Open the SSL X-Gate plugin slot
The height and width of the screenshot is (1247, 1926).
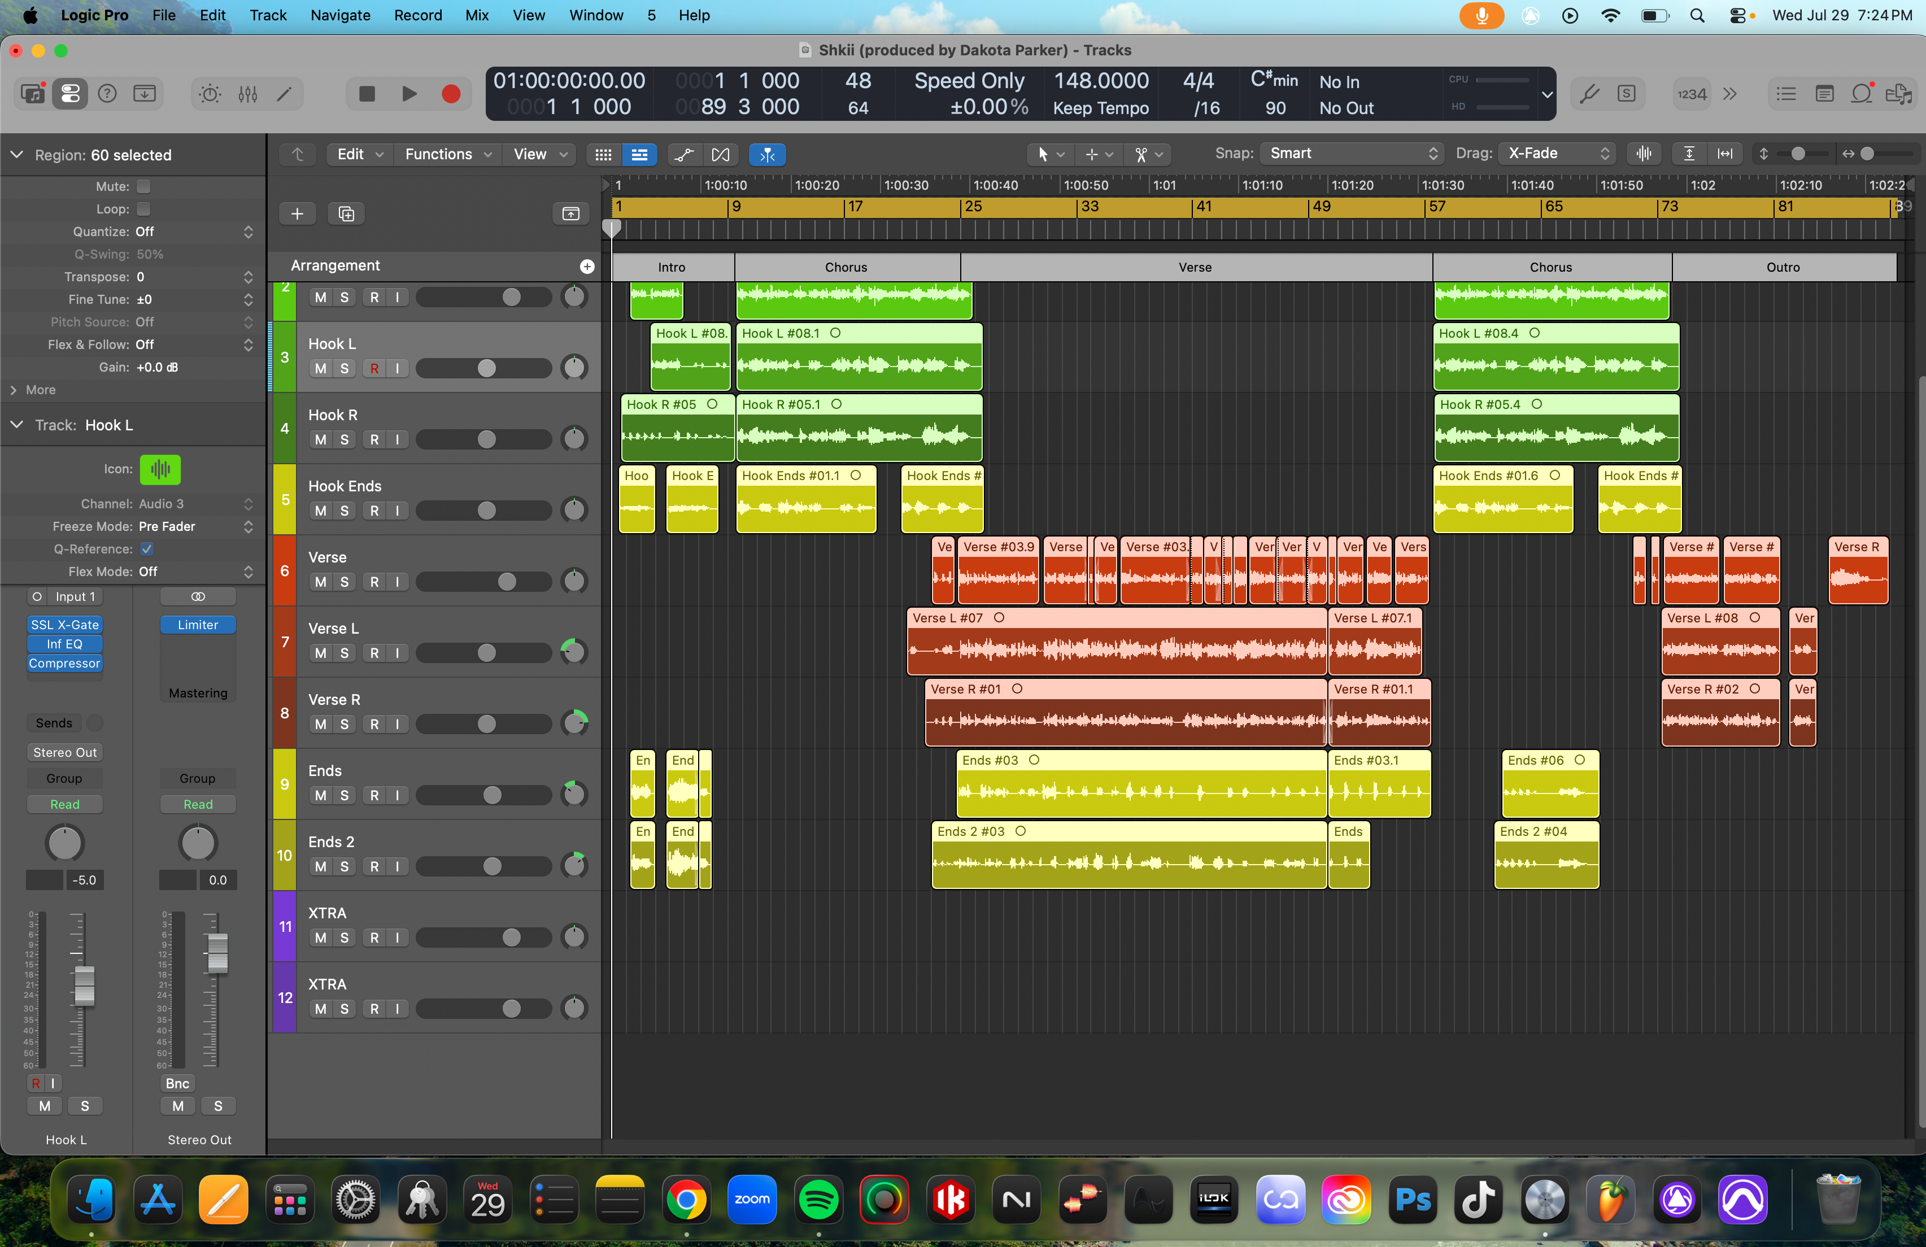(65, 625)
